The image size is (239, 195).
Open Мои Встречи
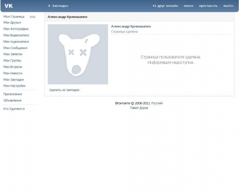13,67
